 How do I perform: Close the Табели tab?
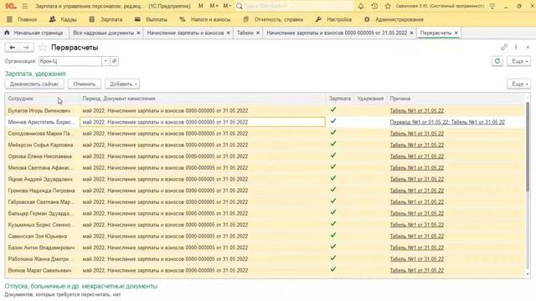click(x=258, y=33)
